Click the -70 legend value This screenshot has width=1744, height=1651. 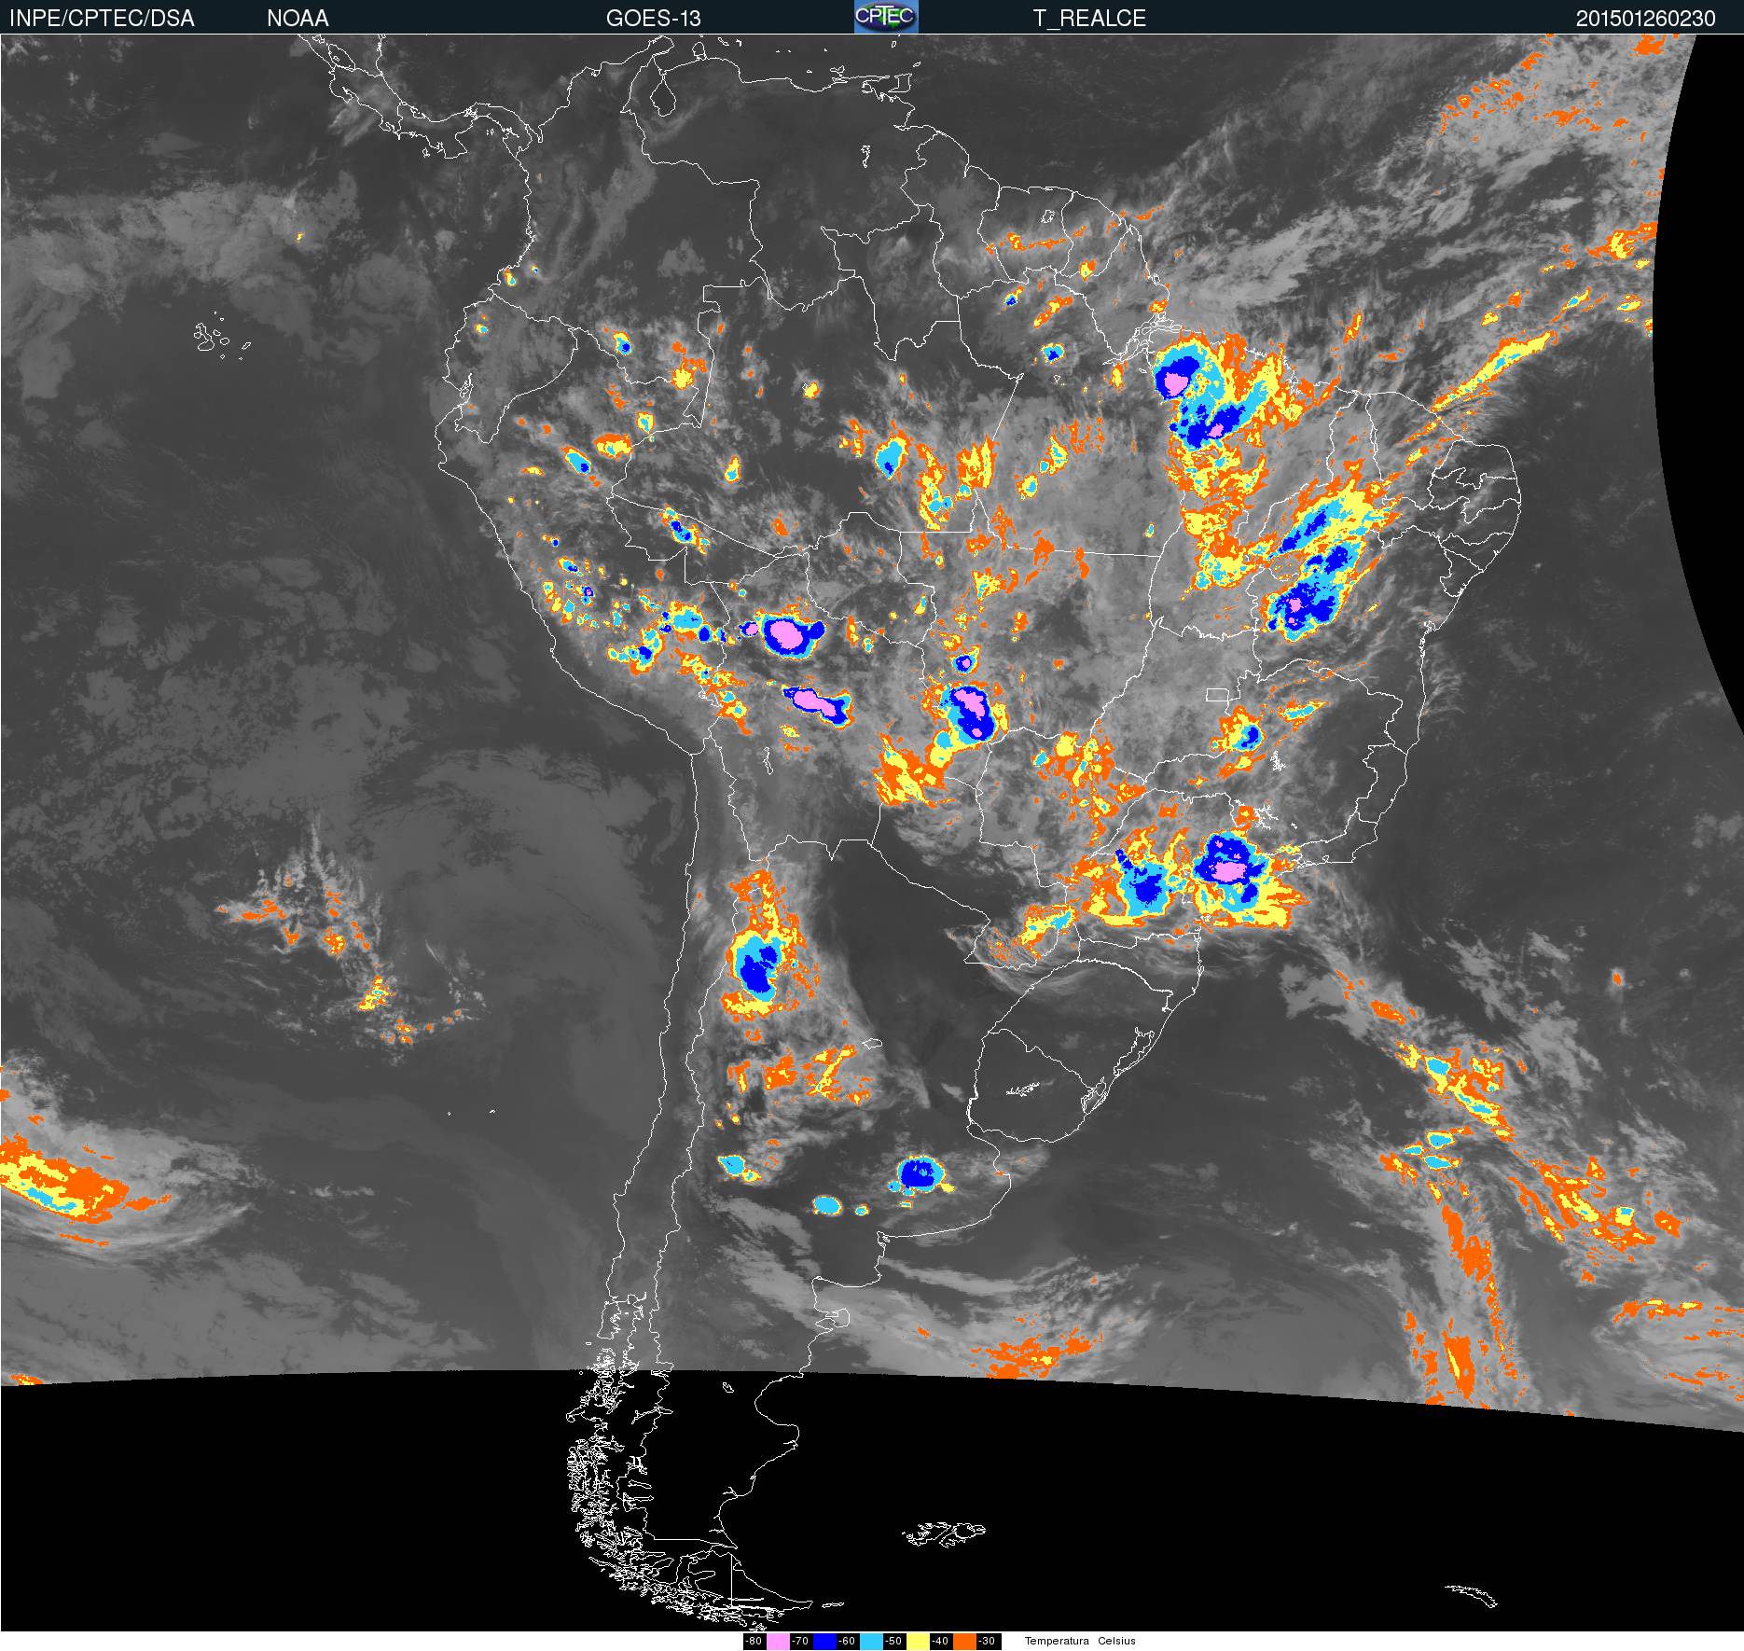click(x=800, y=1641)
